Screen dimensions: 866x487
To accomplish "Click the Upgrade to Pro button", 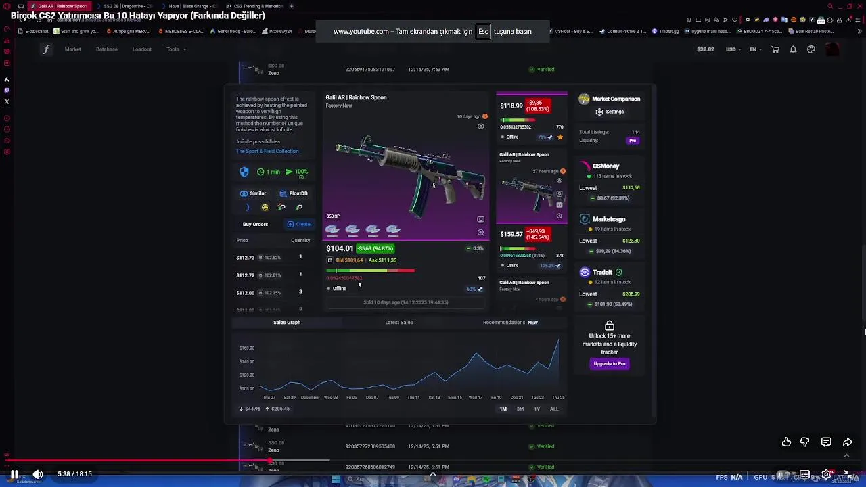I will click(x=610, y=364).
